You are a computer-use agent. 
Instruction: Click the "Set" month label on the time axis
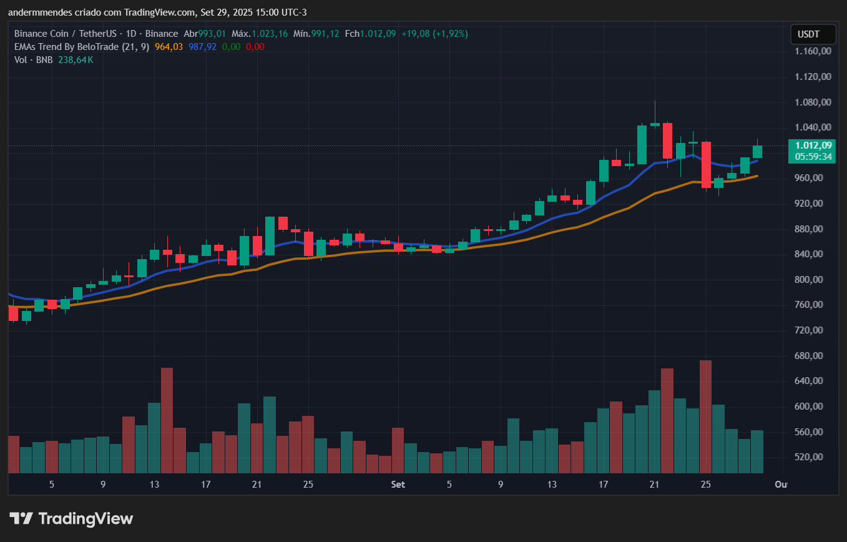[398, 485]
